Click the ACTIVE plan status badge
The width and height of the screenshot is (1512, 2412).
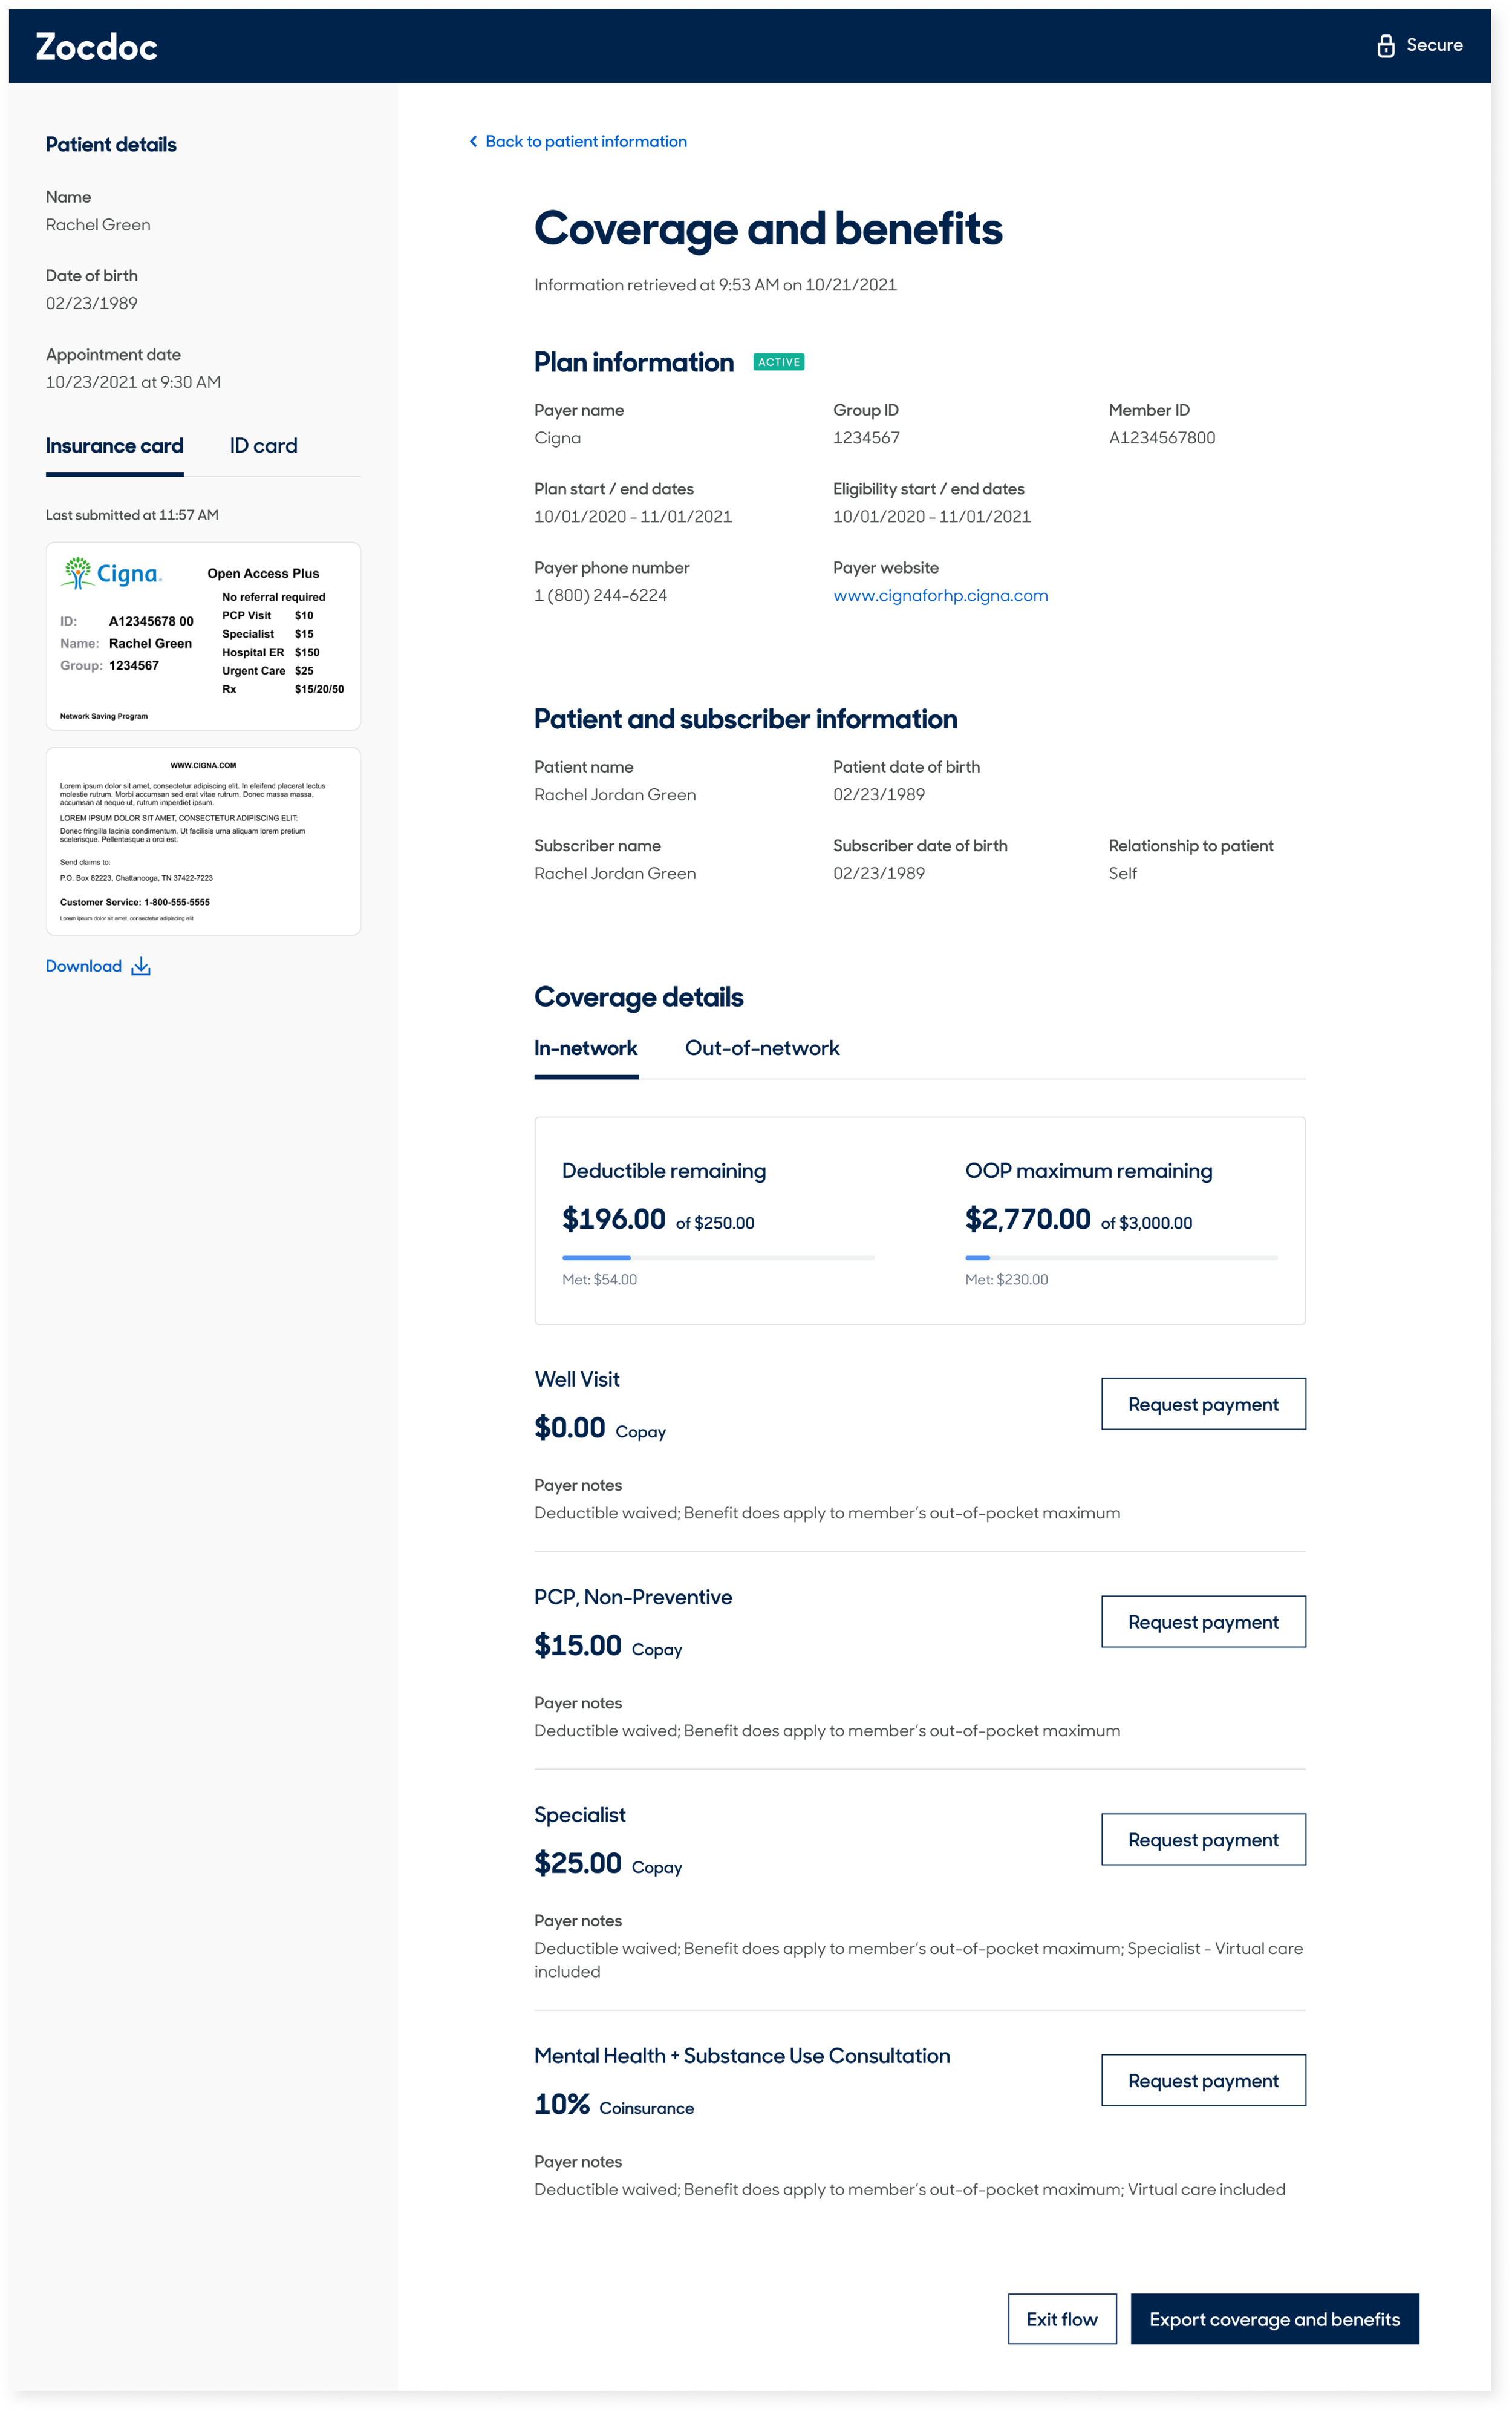point(778,362)
